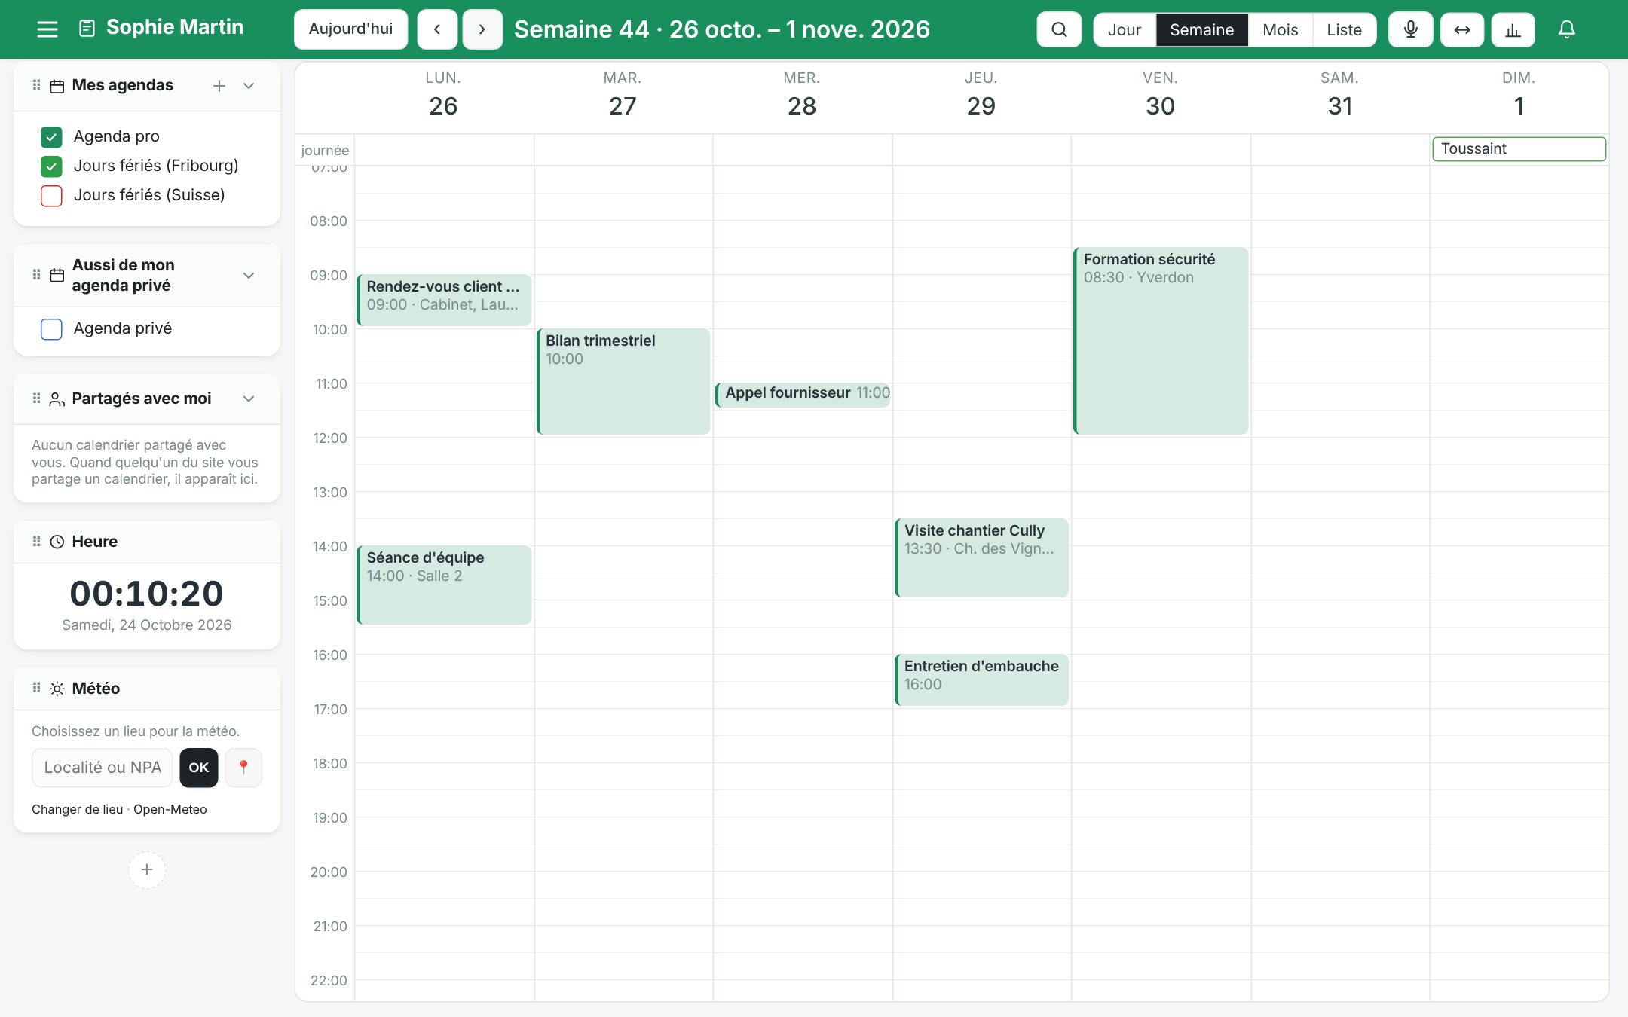Click the SAM. 31 day header

pos(1340,94)
